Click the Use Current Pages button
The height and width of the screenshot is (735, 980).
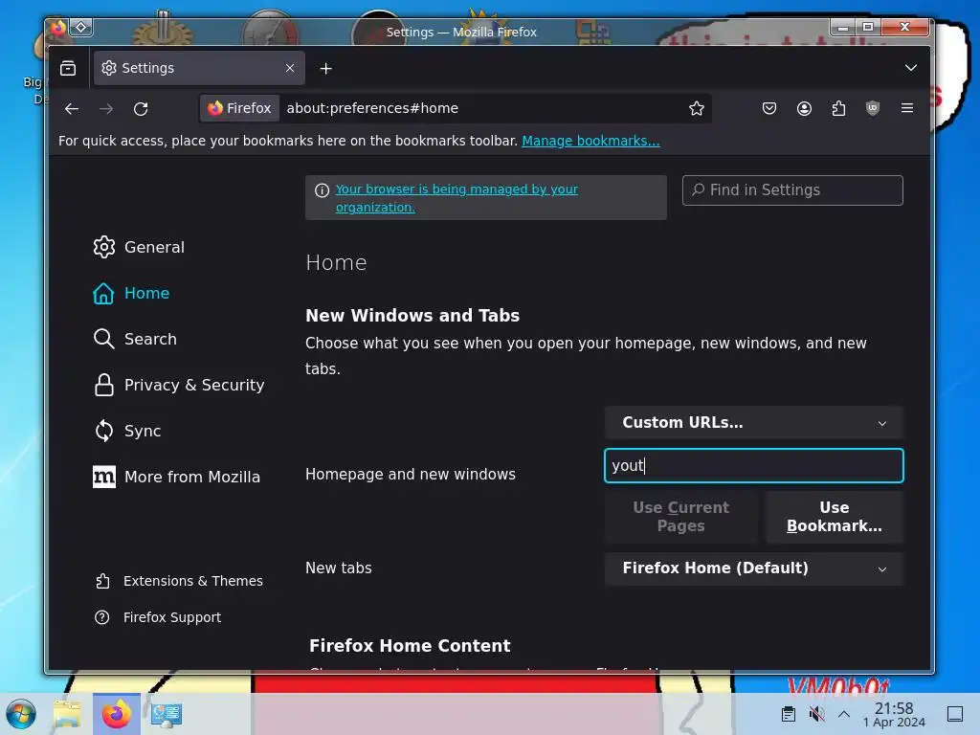coord(680,517)
